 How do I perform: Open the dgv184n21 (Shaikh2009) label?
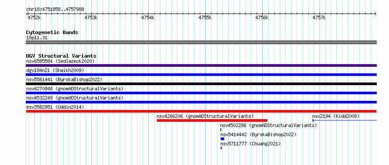55,70
